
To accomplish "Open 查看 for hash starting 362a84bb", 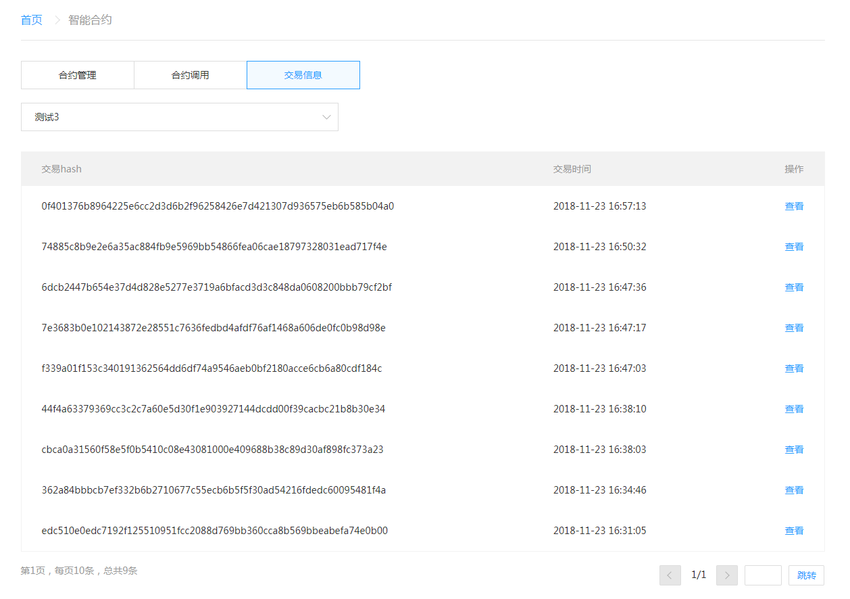I will click(x=794, y=490).
